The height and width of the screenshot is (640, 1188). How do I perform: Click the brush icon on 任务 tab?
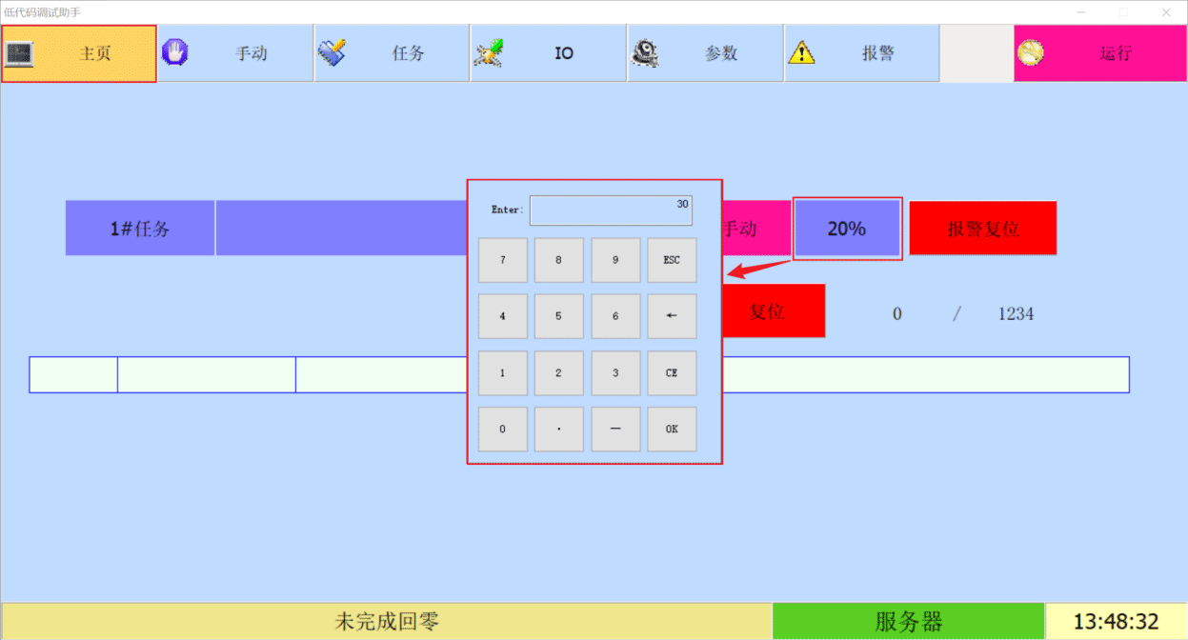(x=331, y=52)
